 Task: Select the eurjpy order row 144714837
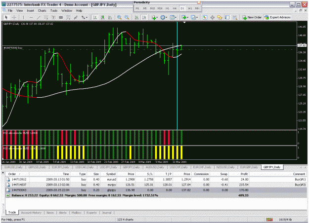pos(156,185)
